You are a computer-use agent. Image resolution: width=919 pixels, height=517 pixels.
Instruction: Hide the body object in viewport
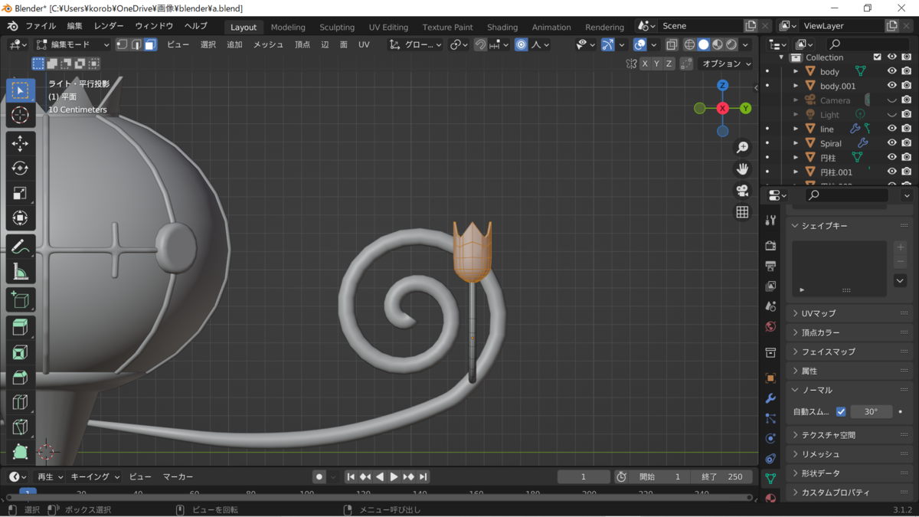click(891, 71)
